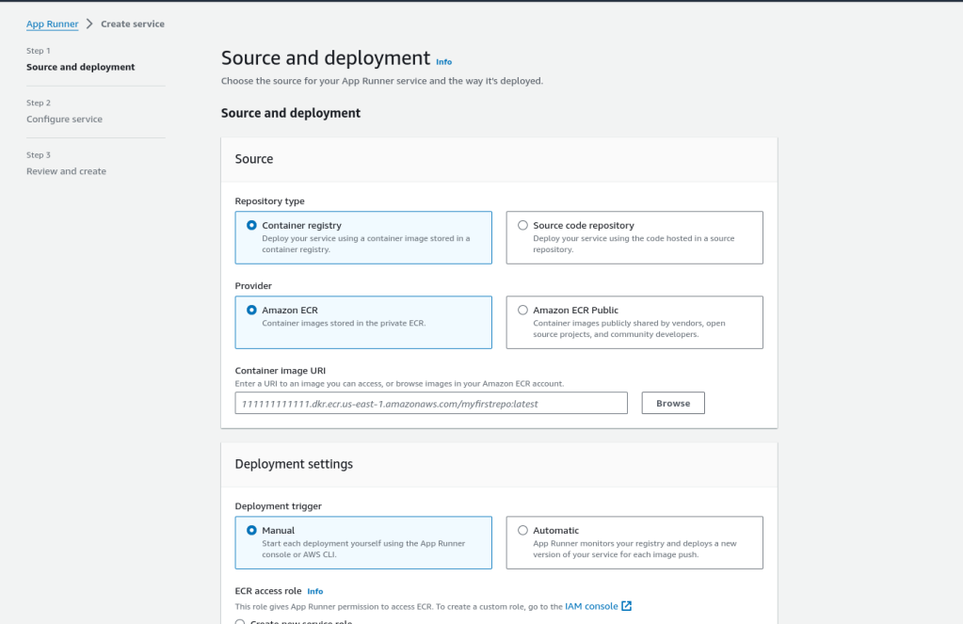Open the IAM console link
This screenshot has width=963, height=624.
[593, 606]
